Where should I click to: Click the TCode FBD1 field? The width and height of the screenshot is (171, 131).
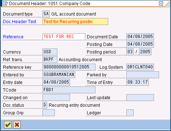pyautogui.click(x=69, y=90)
